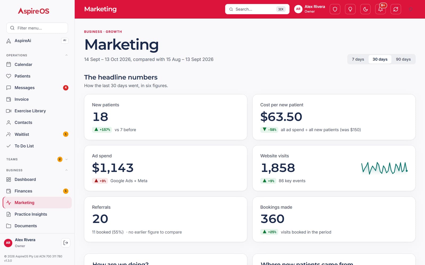Click the Waitlist icon in sidebar
The image size is (425, 265).
(9, 134)
